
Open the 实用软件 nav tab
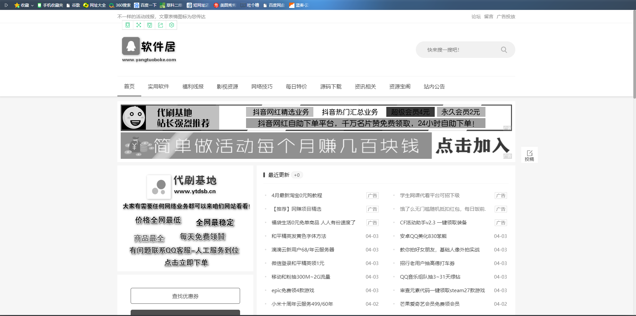pos(159,87)
